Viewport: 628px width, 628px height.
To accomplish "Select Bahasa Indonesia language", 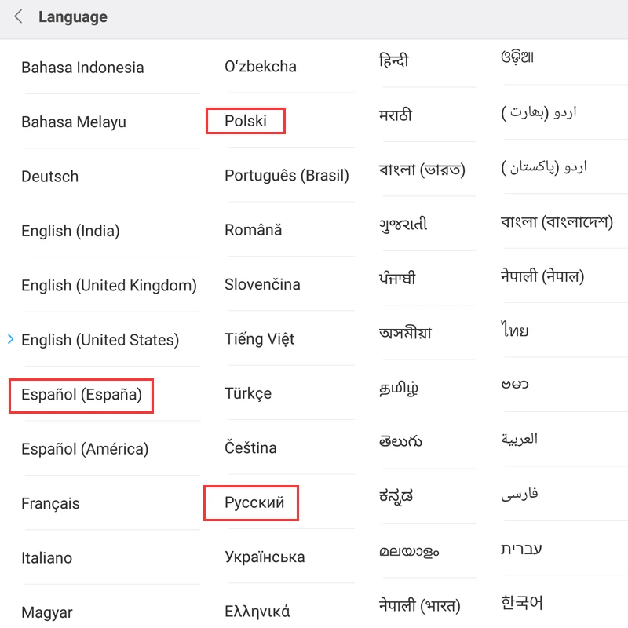I will point(82,68).
